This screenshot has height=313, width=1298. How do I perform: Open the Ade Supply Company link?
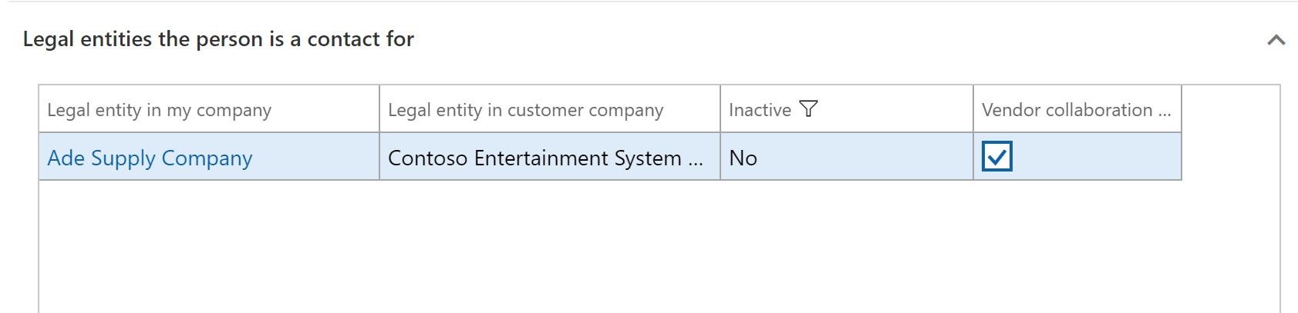click(150, 158)
